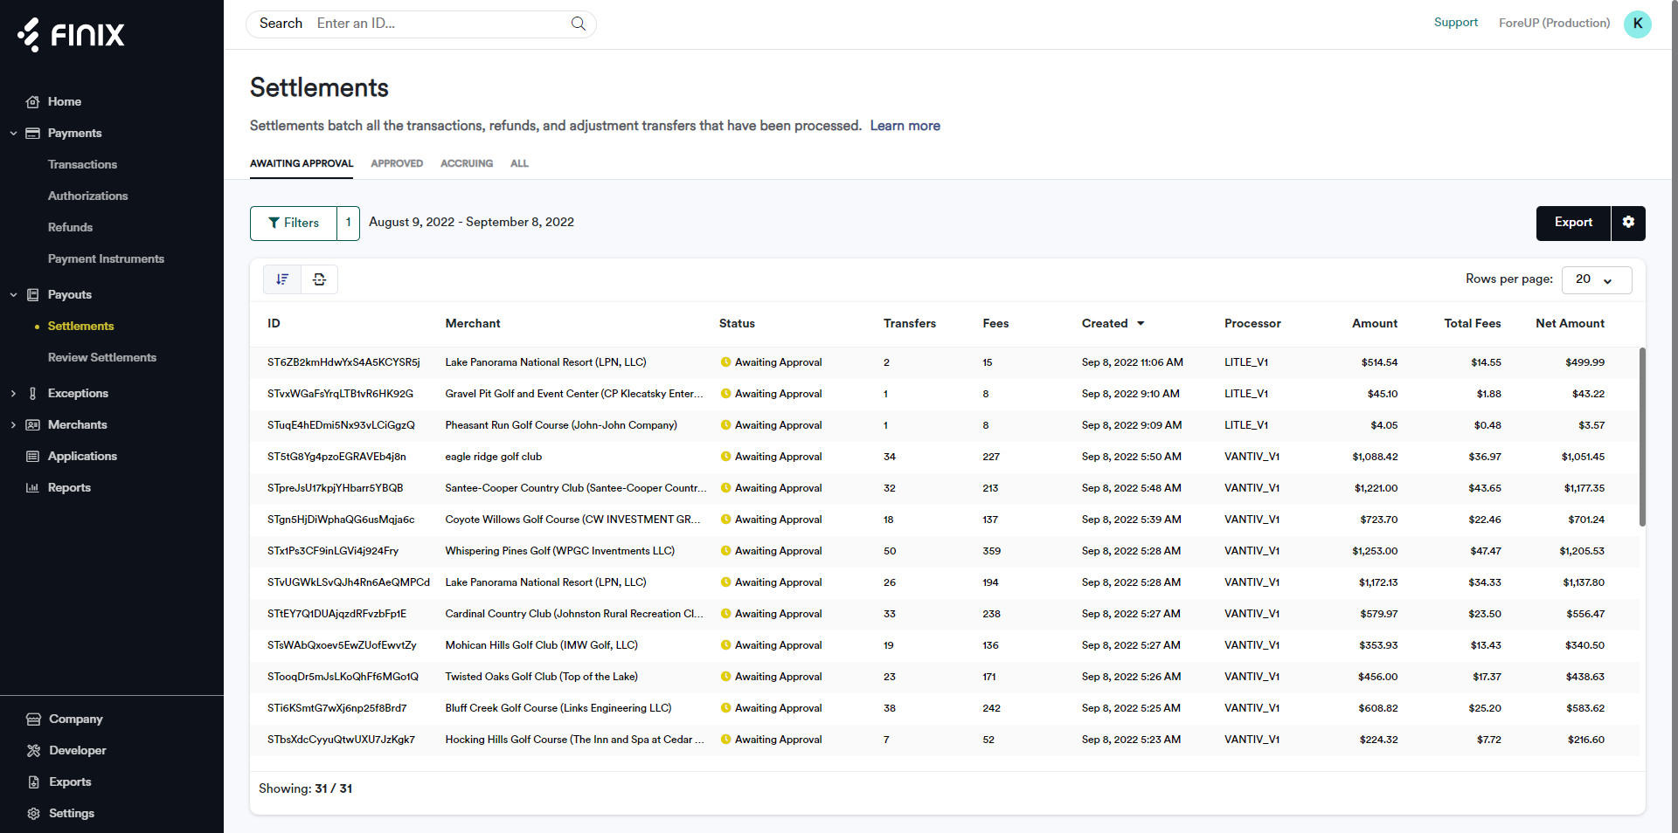The height and width of the screenshot is (833, 1678).
Task: Click Santee-Cooper Country Club merchant
Action: pos(576,488)
